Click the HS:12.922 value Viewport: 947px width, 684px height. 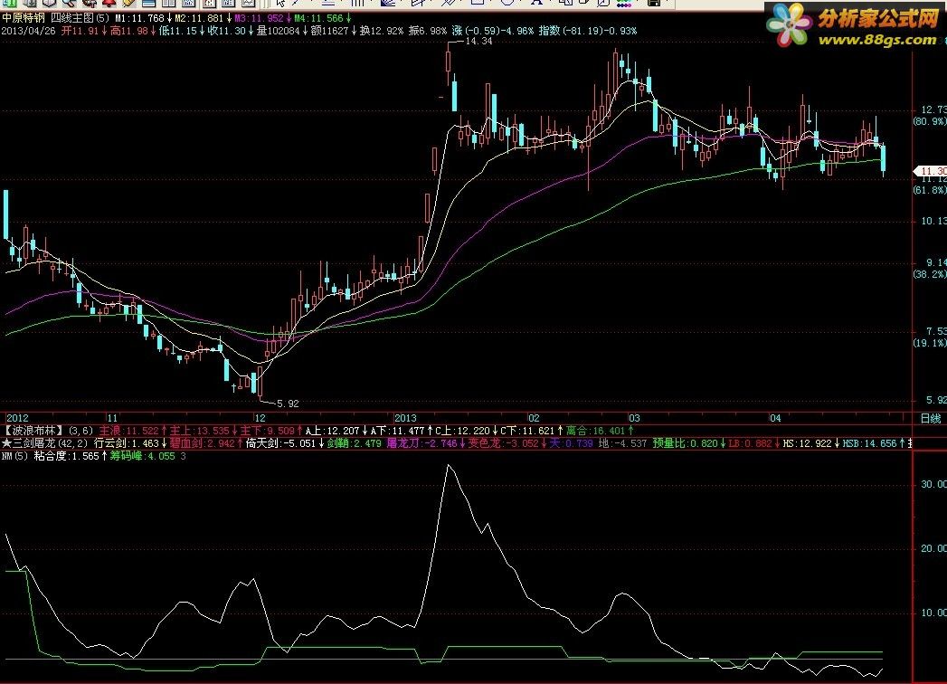pos(808,443)
